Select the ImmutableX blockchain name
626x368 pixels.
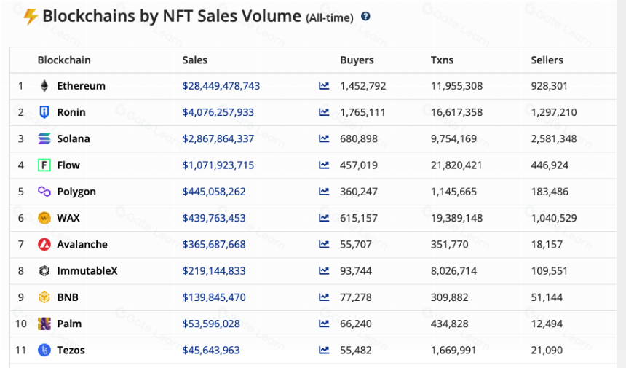coord(87,271)
